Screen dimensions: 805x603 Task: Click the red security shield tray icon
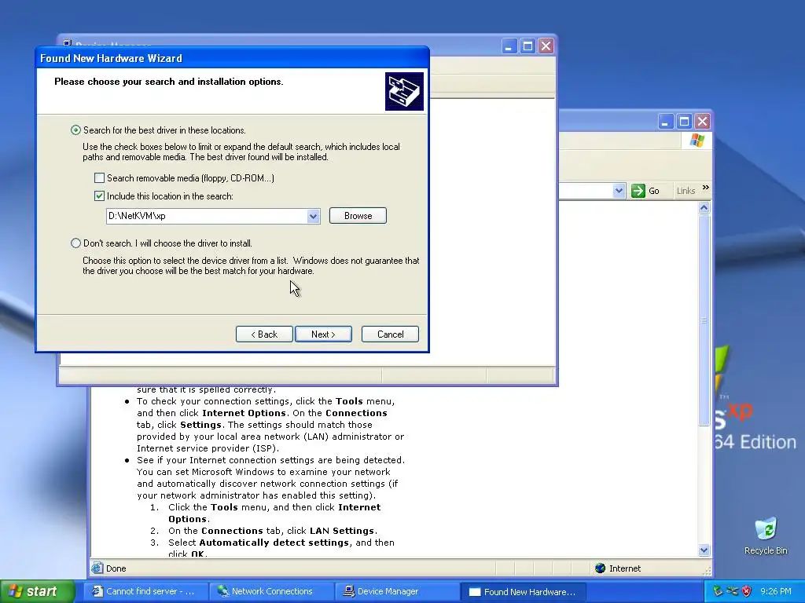[x=747, y=592]
